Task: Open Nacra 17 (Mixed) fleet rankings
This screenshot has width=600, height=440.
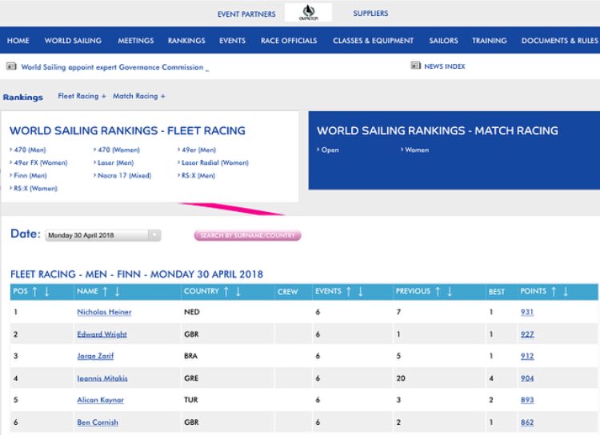Action: (x=124, y=176)
